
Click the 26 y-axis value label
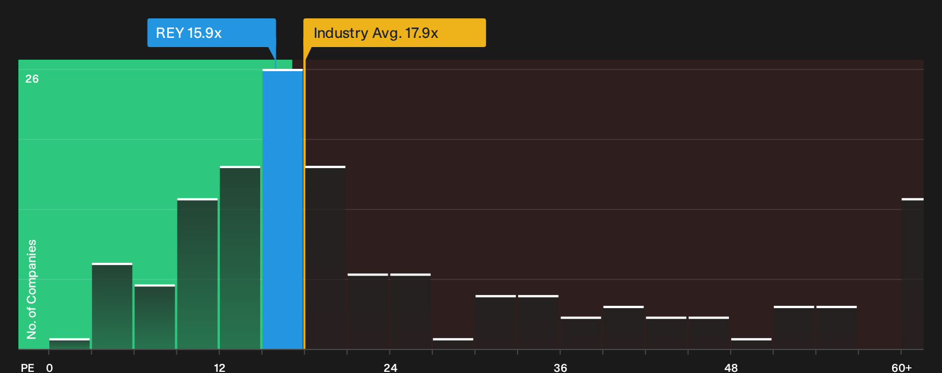(32, 79)
